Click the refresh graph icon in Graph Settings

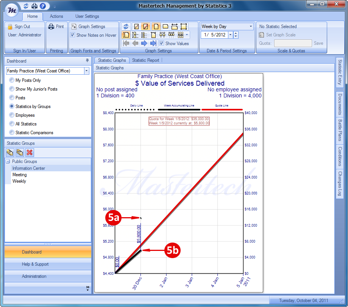pos(126,27)
